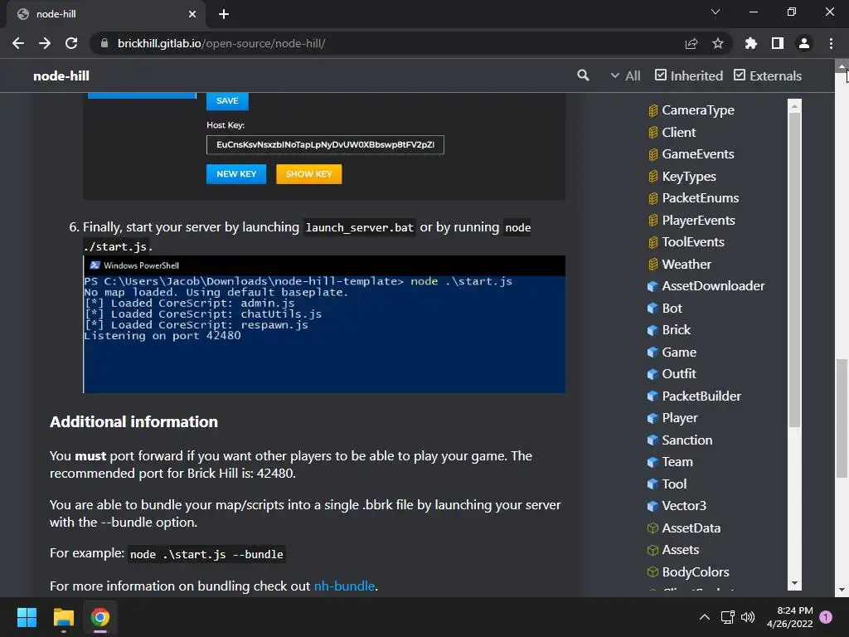Bookmark this page with the star icon
The height and width of the screenshot is (637, 849).
click(717, 43)
